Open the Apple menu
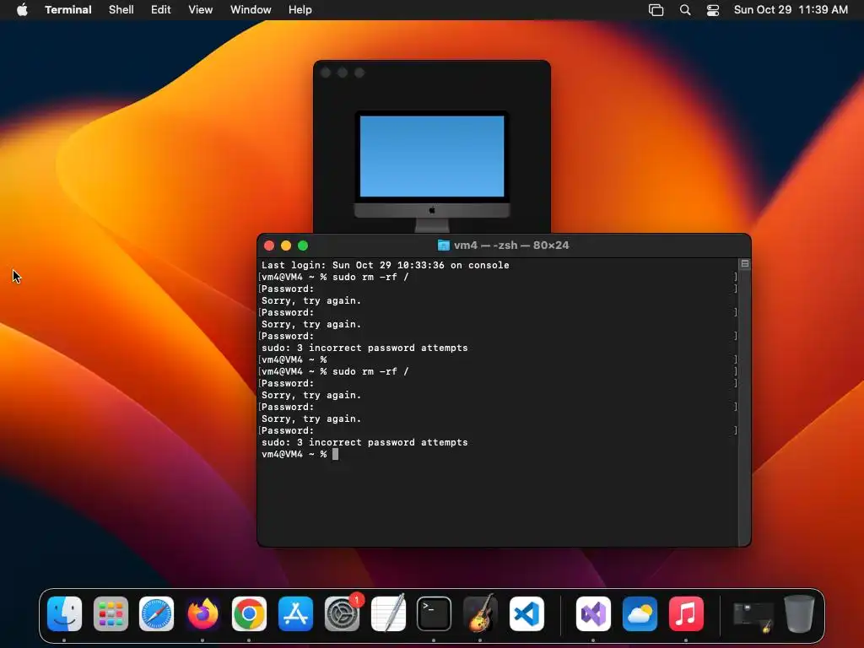The image size is (864, 648). [22, 9]
